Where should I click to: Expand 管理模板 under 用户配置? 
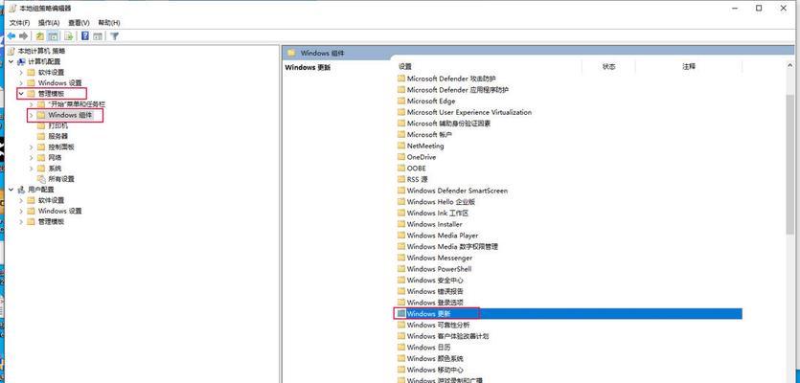tap(21, 222)
